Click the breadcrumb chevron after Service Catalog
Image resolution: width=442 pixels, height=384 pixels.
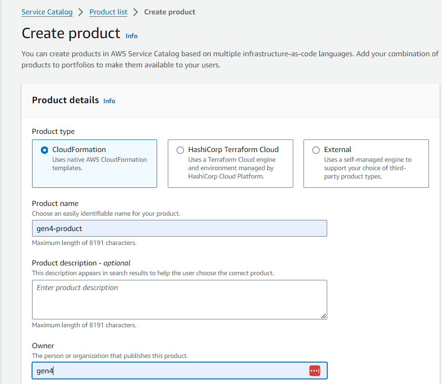coord(80,12)
